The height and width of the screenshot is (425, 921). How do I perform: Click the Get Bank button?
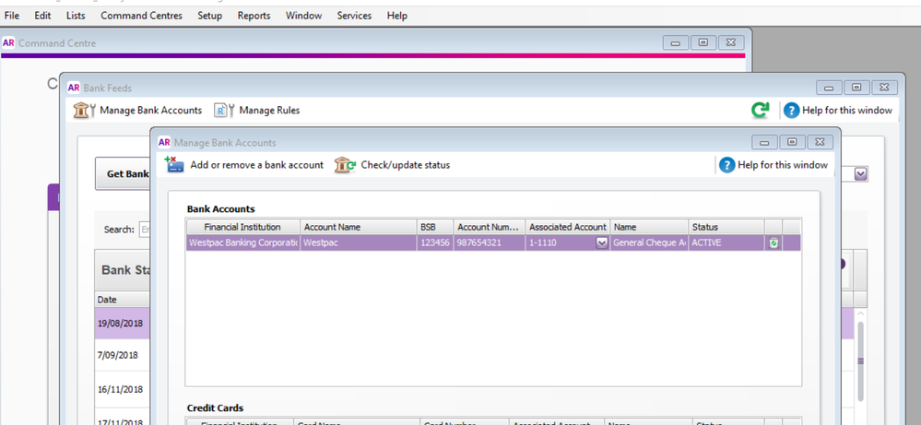(124, 174)
